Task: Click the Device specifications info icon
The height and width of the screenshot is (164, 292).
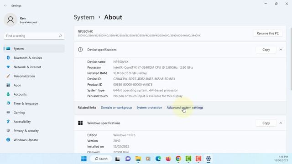Action: tap(80, 50)
